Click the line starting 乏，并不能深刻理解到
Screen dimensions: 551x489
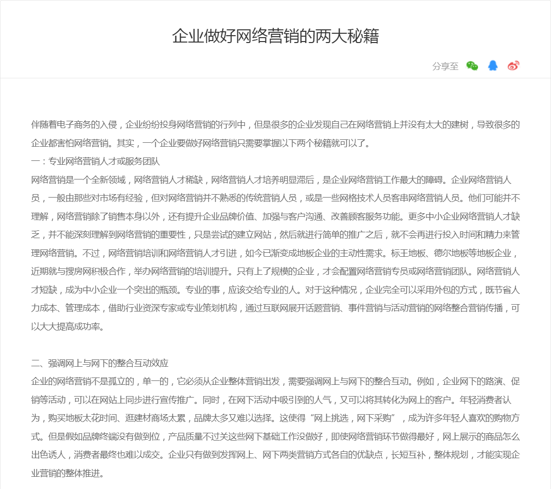[275, 235]
